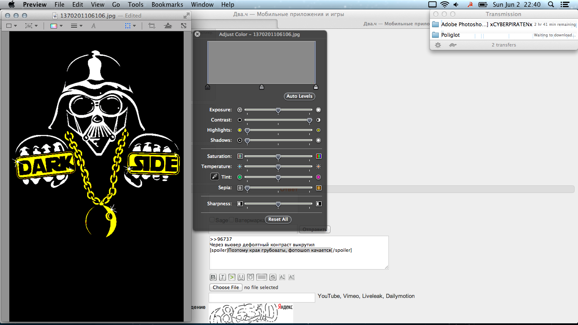Click the maximum exposure icon

(x=318, y=110)
